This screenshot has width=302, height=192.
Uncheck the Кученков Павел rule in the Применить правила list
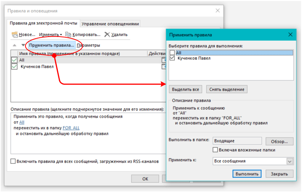173,58
